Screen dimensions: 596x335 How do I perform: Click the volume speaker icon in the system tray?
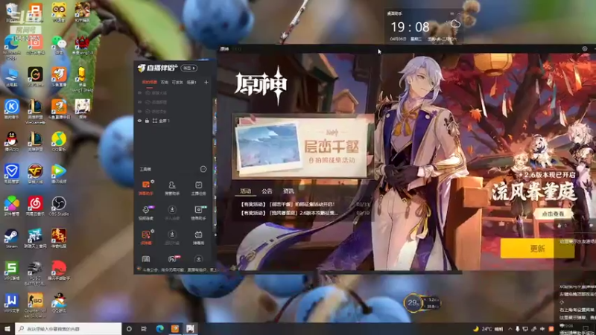[x=543, y=328]
